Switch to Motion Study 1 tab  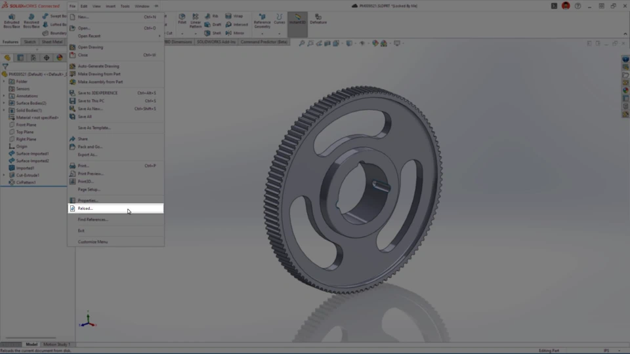coord(56,344)
